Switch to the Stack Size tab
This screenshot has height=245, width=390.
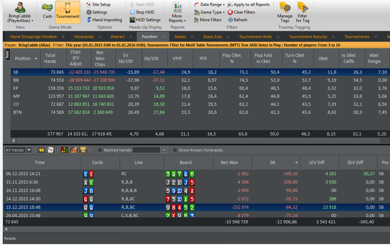point(212,37)
